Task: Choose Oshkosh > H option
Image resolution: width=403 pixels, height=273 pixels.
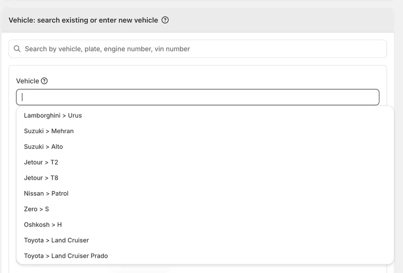Action: 205,225
